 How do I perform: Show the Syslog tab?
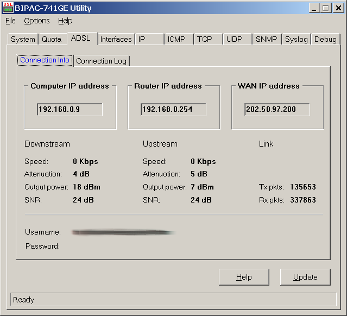[296, 39]
